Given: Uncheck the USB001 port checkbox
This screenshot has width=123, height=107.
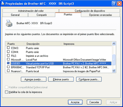Looking at the screenshot, I should point(8,63).
